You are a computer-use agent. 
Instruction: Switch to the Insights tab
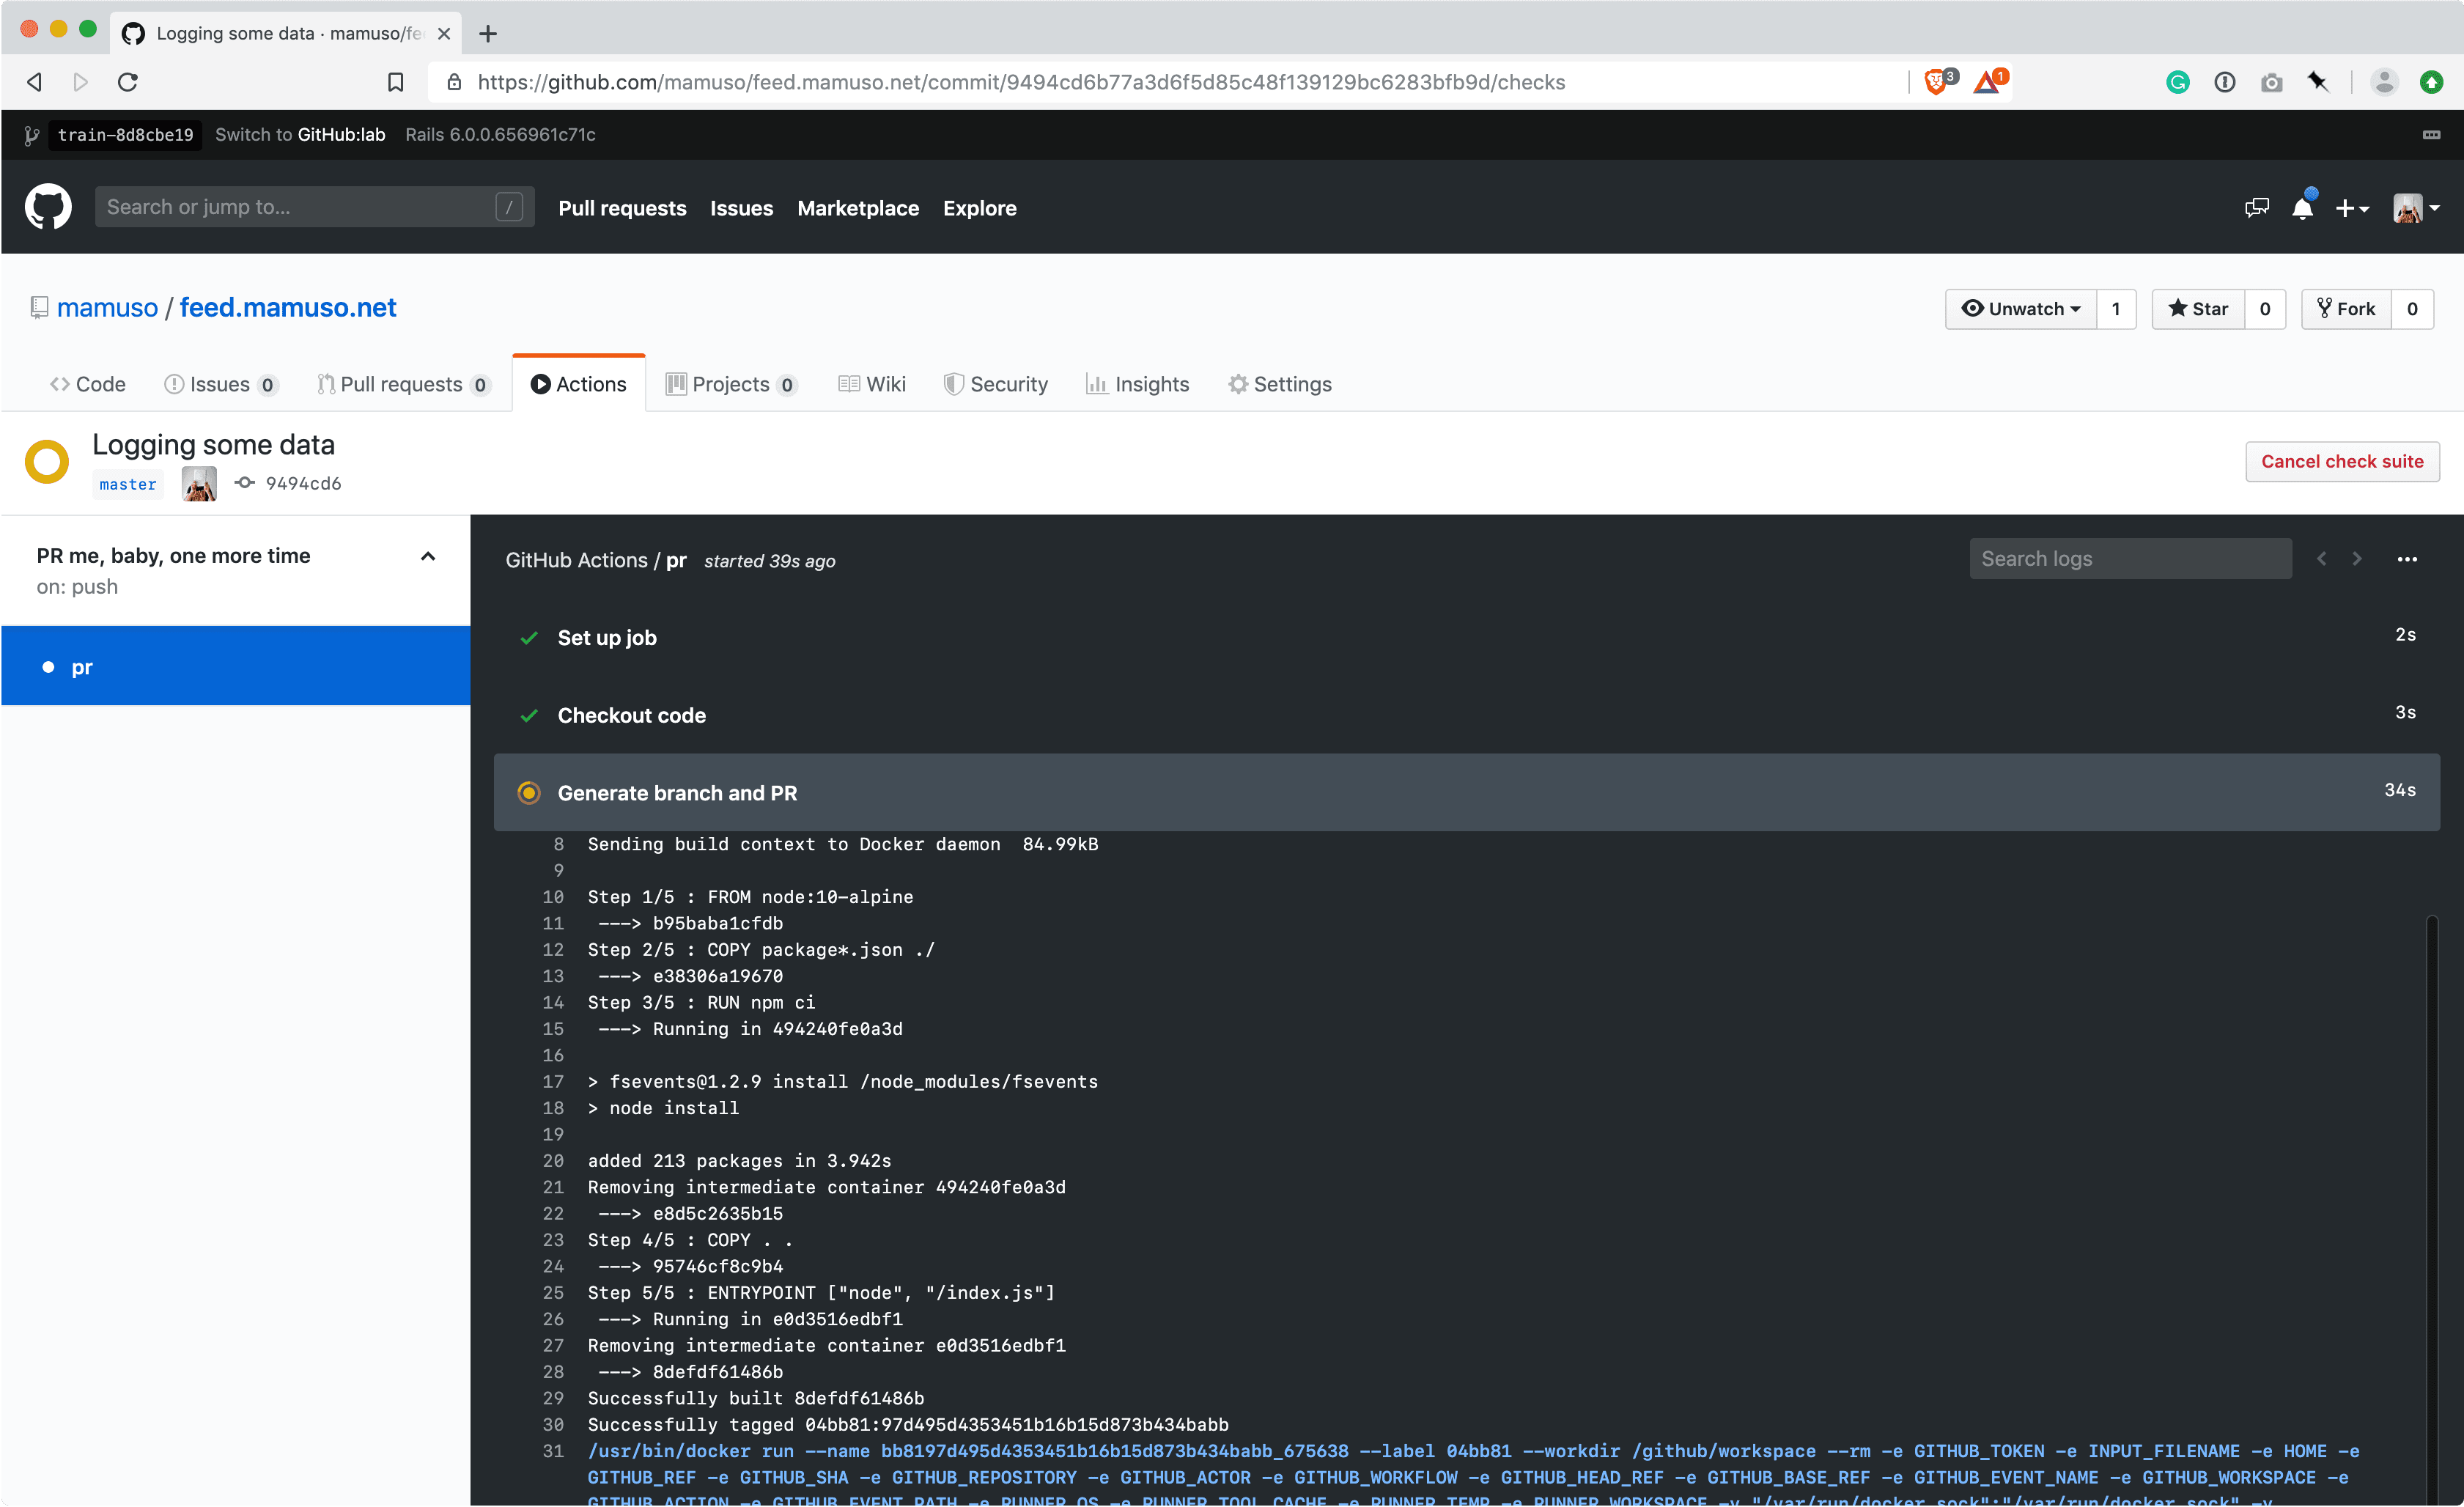pyautogui.click(x=1138, y=384)
